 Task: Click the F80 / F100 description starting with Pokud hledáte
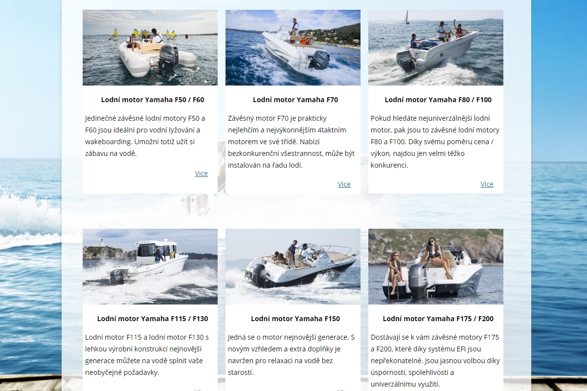[x=435, y=142]
